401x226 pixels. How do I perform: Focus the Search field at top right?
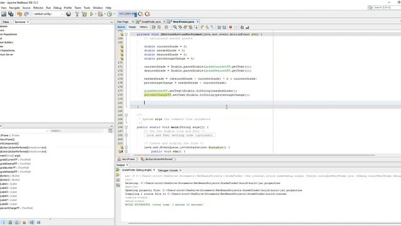click(x=384, y=8)
